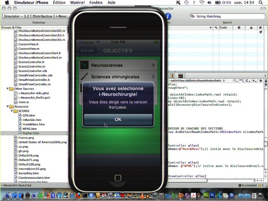
Task: Open the # included files dropdown
Action: (x=254, y=80)
